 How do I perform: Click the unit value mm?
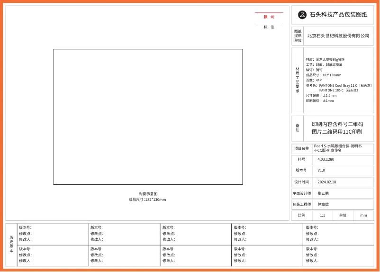pos(363,215)
